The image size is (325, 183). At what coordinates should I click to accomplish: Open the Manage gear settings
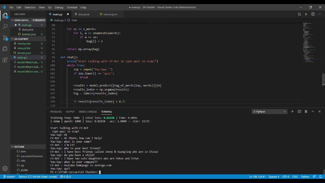pyautogui.click(x=5, y=168)
